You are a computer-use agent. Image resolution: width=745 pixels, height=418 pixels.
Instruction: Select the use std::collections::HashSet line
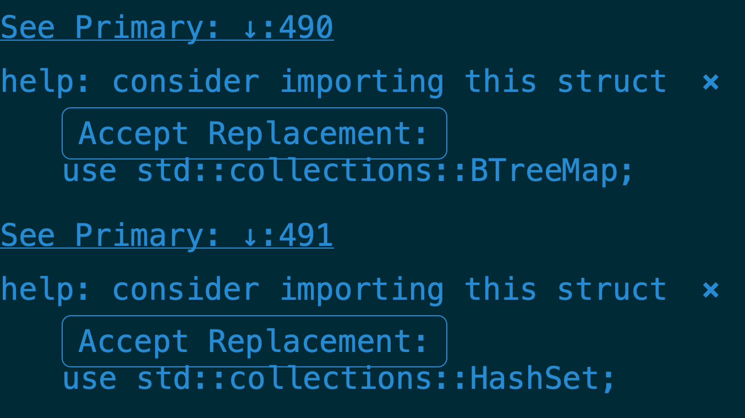(x=339, y=379)
